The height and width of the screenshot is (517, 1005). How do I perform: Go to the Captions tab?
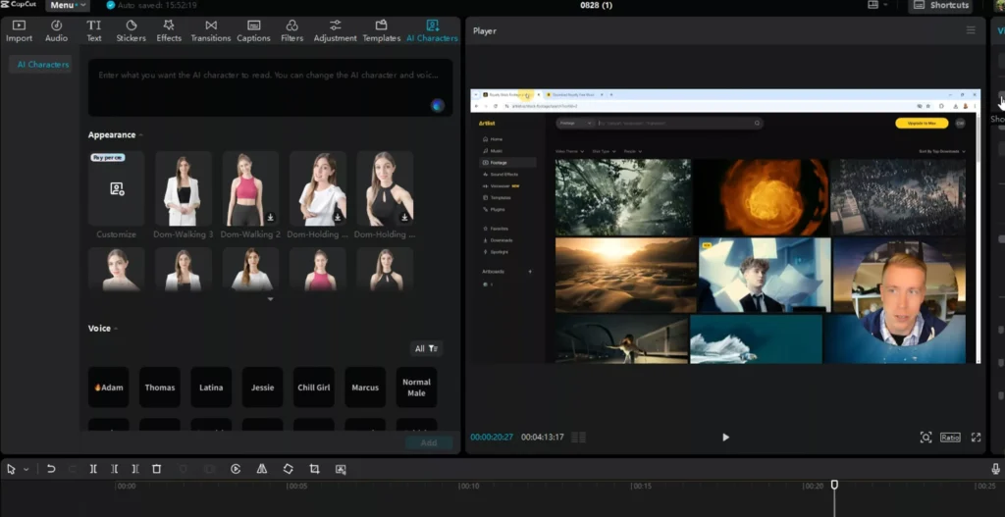(x=254, y=30)
